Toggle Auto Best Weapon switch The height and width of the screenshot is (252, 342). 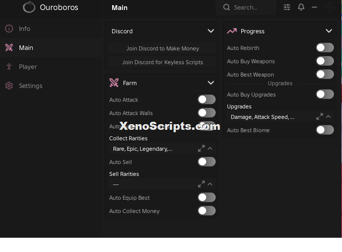(x=325, y=74)
